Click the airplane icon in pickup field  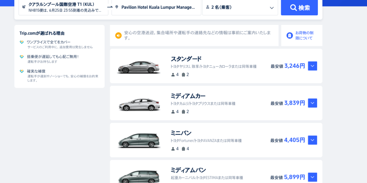(x=23, y=7)
